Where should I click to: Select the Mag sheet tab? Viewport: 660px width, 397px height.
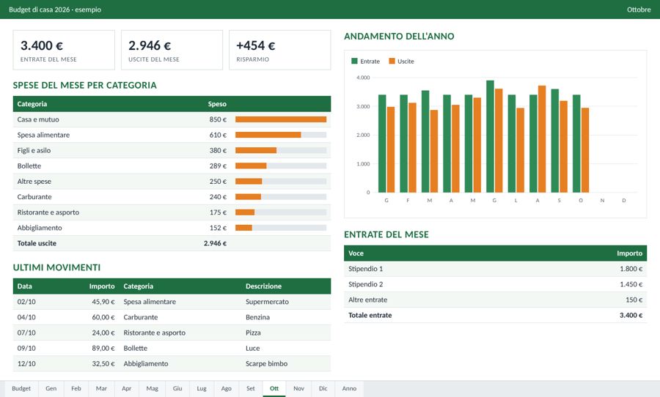(153, 388)
